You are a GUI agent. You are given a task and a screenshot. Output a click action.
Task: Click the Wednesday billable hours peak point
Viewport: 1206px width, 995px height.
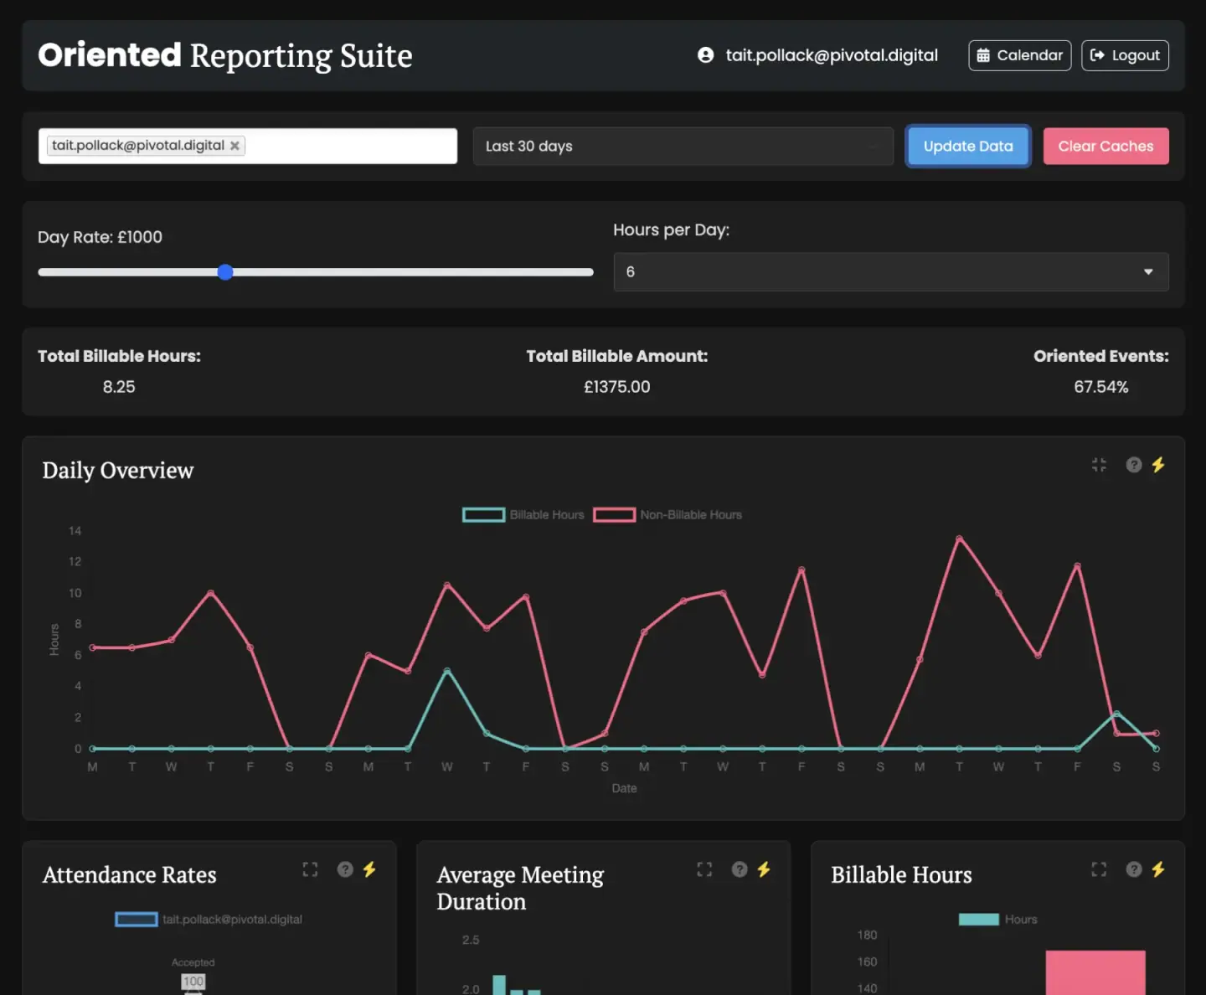click(x=447, y=671)
